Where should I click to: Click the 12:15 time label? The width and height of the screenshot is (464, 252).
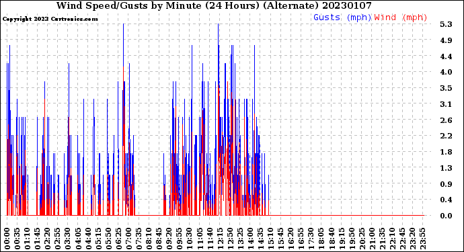coord(220,239)
